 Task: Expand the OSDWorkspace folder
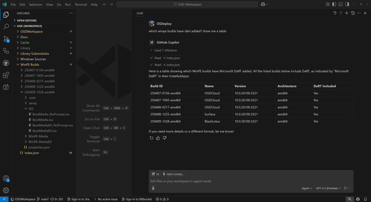click(x=44, y=32)
